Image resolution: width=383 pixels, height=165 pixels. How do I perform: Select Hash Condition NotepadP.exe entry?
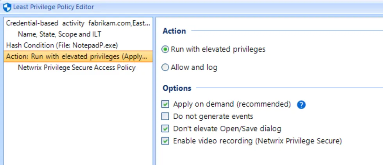pyautogui.click(x=62, y=45)
